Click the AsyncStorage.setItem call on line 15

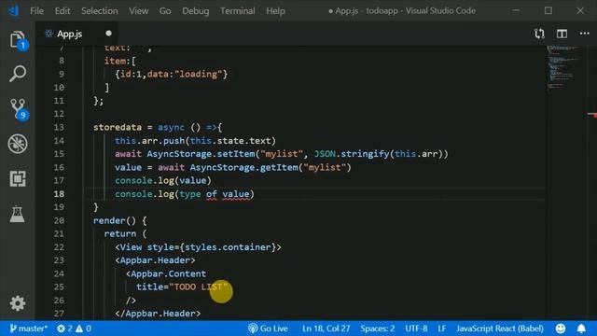(x=201, y=154)
